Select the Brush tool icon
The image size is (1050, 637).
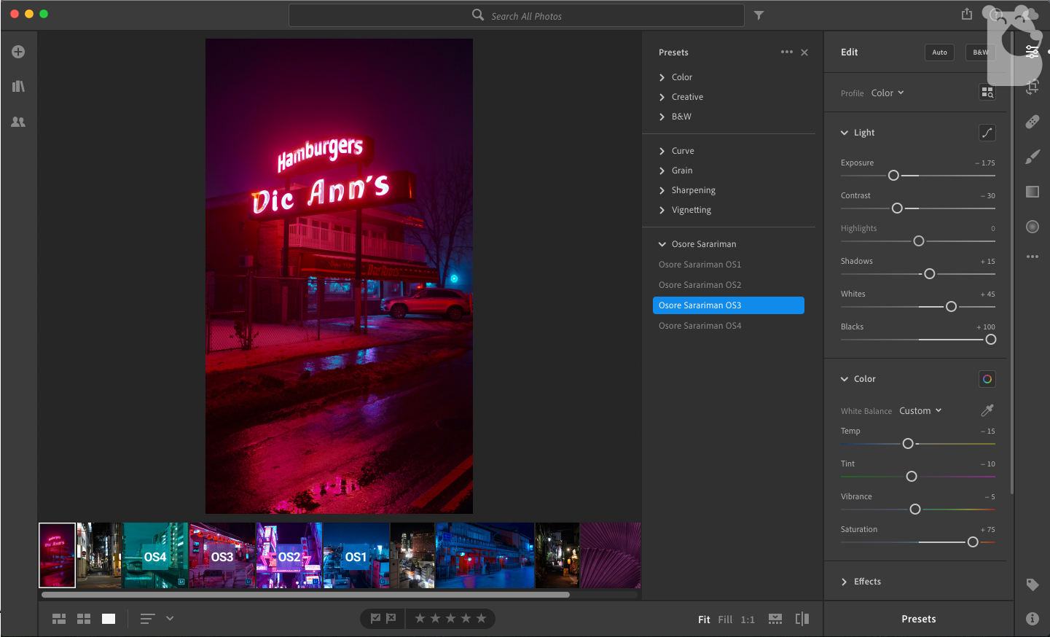pyautogui.click(x=1033, y=157)
